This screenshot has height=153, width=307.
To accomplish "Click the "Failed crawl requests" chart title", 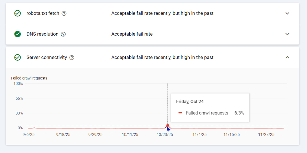I will click(29, 78).
